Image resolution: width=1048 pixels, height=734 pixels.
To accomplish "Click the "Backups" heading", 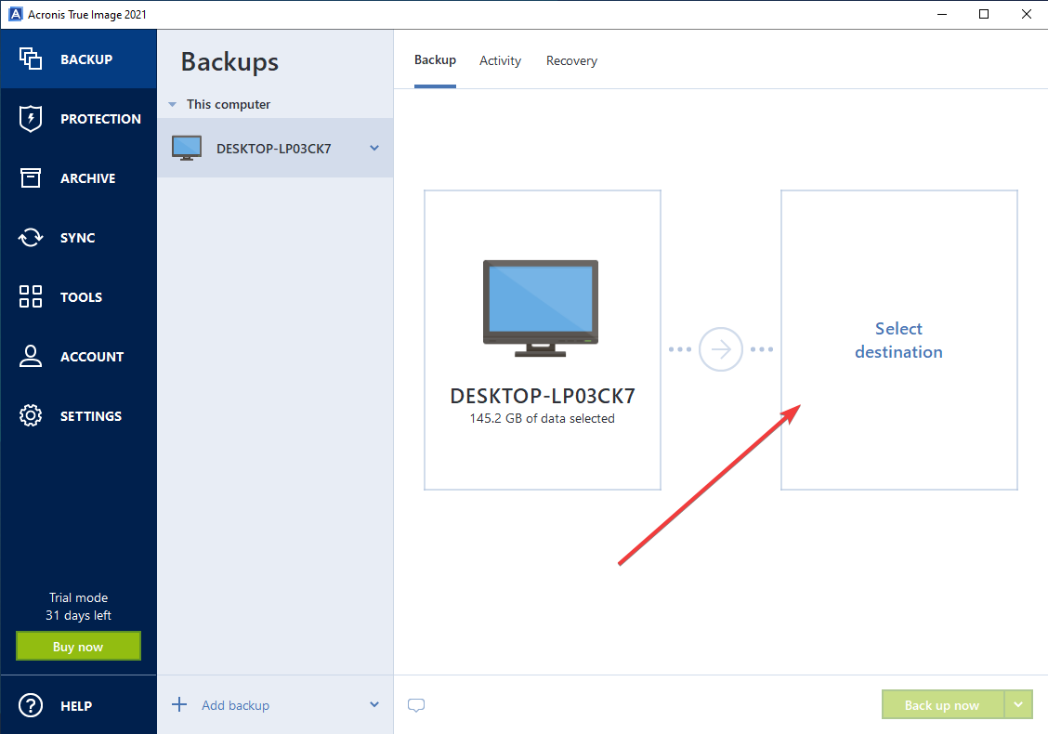I will click(x=229, y=62).
